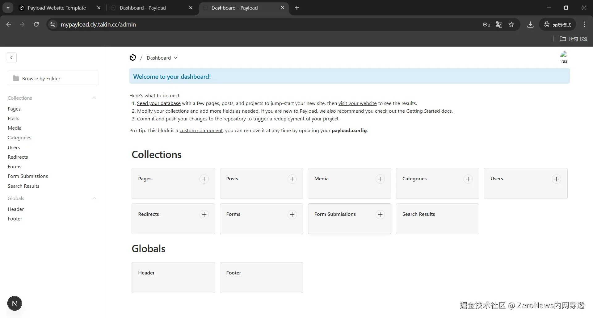Add new Category using plus button

(468, 179)
